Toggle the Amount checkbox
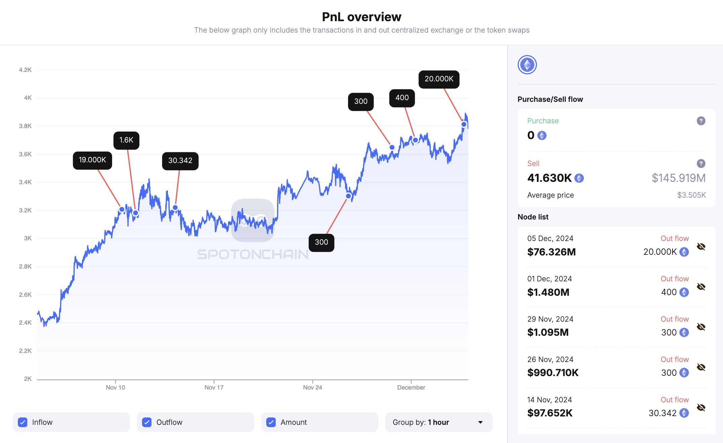723x443 pixels. [271, 422]
